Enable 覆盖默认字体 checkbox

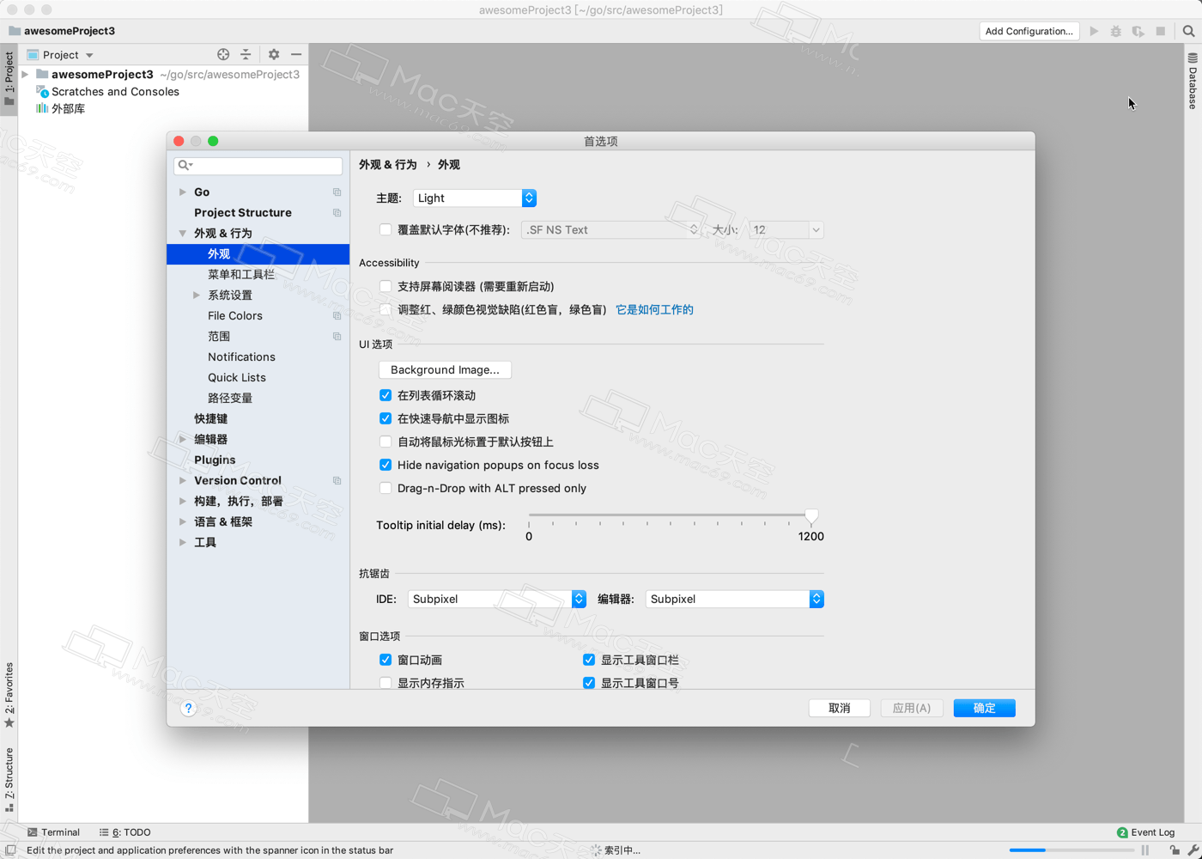point(385,229)
